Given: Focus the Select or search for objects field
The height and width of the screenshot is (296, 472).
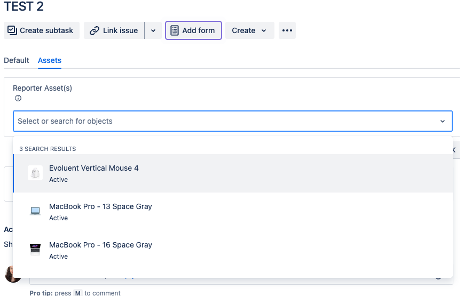Looking at the screenshot, I should coord(233,121).
